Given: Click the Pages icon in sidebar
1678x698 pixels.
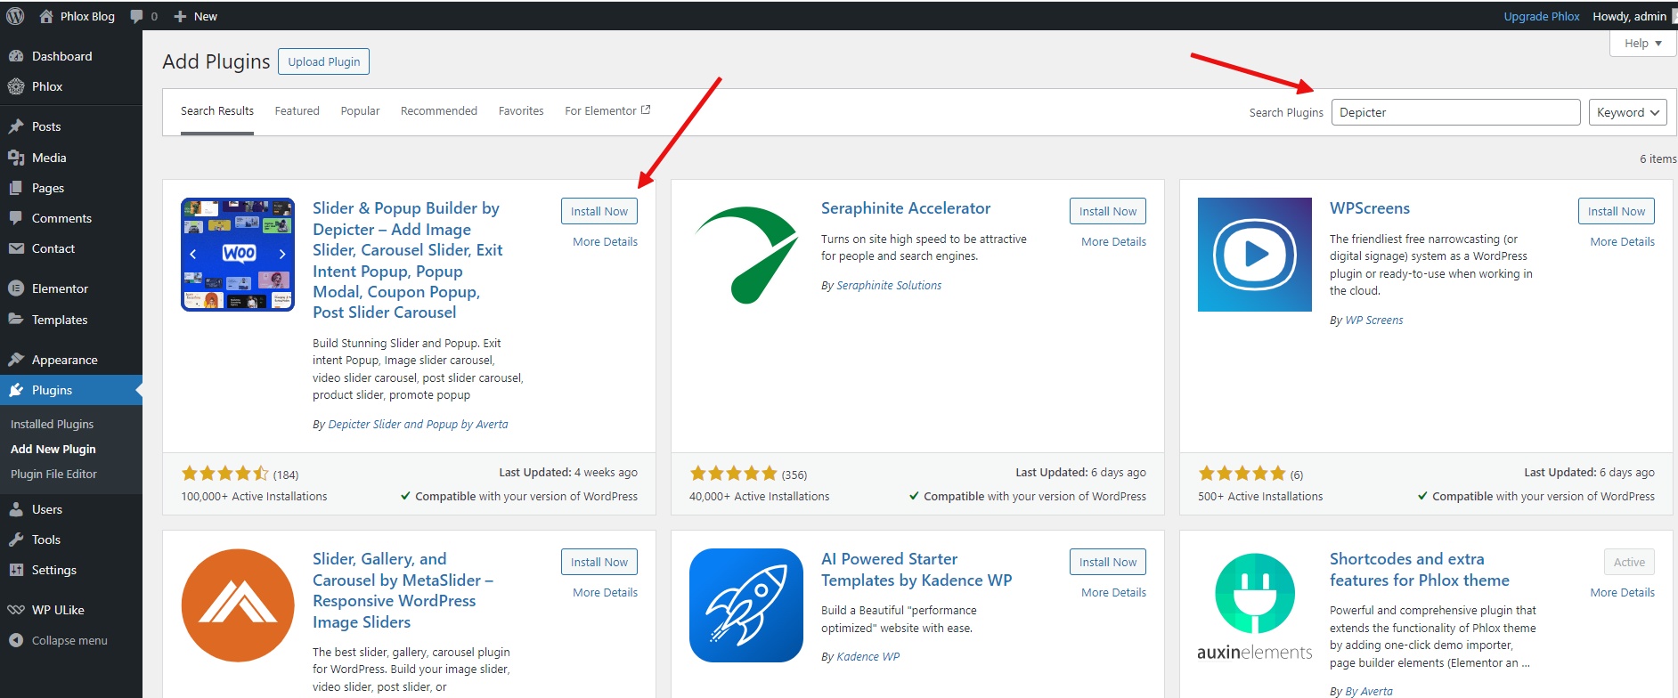Looking at the screenshot, I should pos(16,188).
